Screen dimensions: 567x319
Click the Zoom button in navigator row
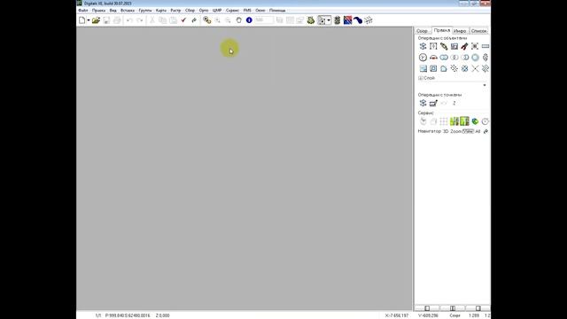[455, 131]
